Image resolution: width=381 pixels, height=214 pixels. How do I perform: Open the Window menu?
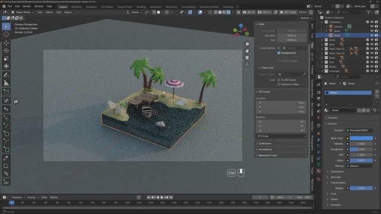coord(39,7)
